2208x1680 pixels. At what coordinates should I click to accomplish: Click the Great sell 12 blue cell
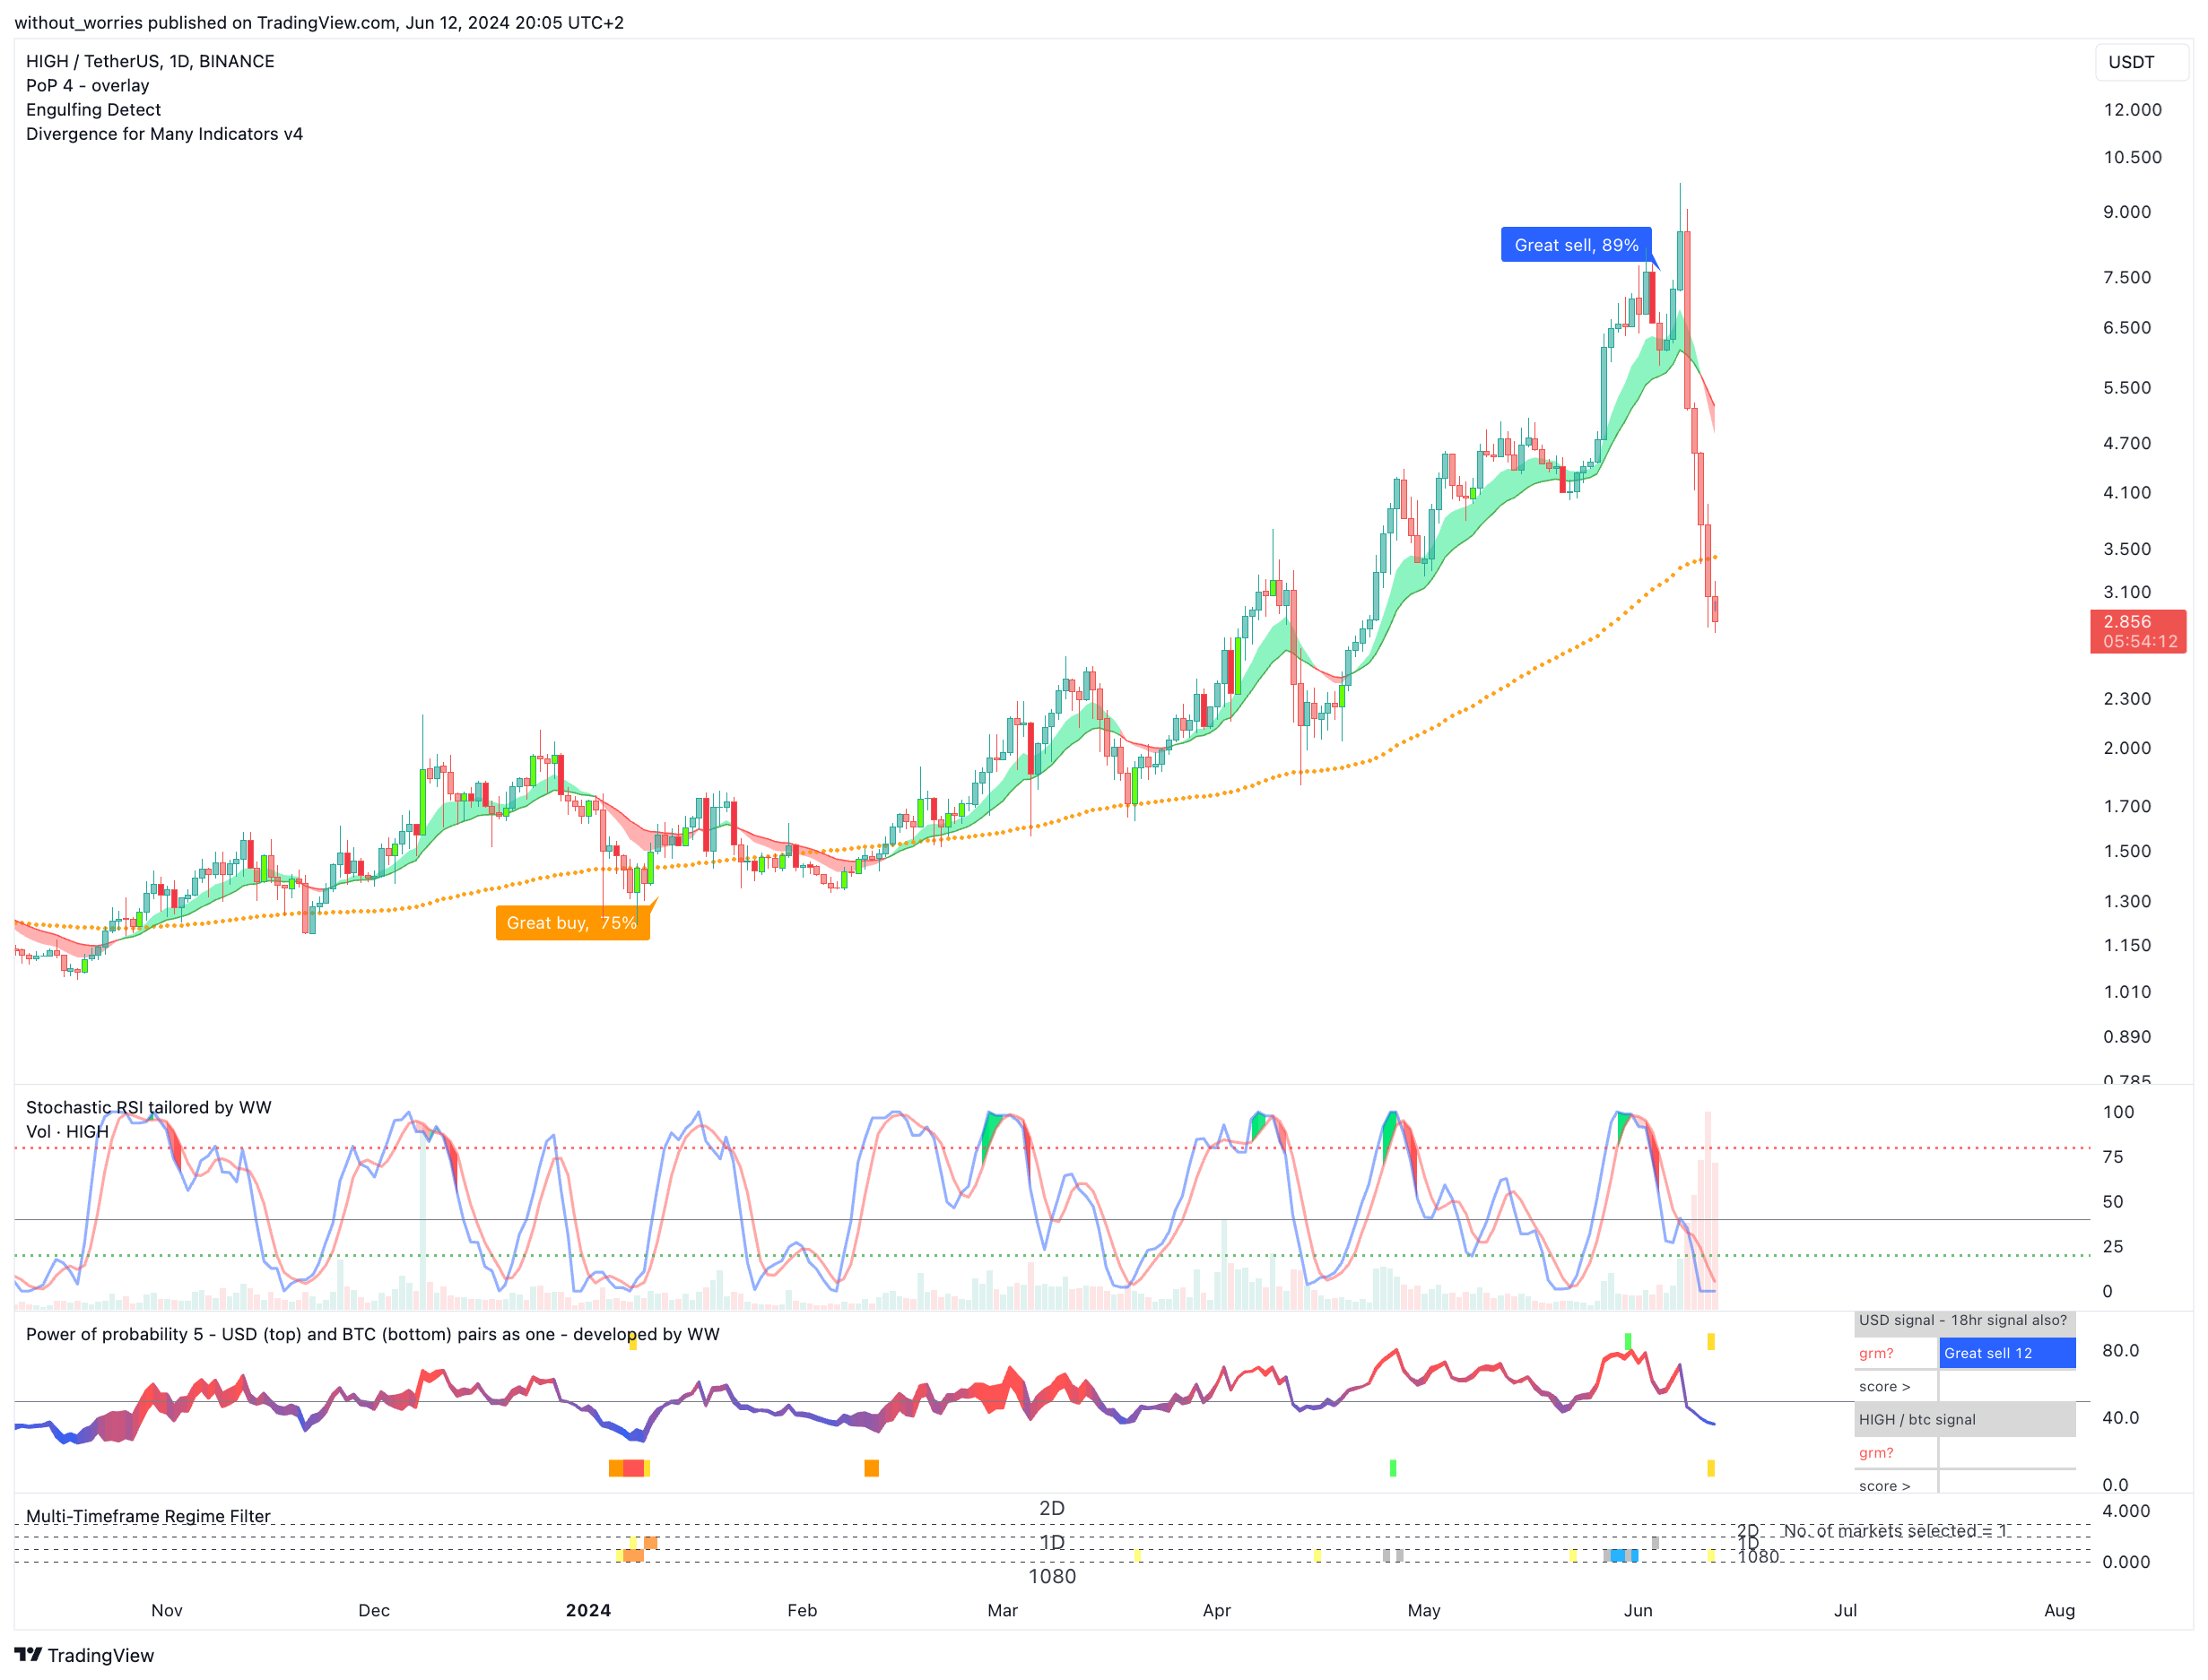coord(2007,1353)
